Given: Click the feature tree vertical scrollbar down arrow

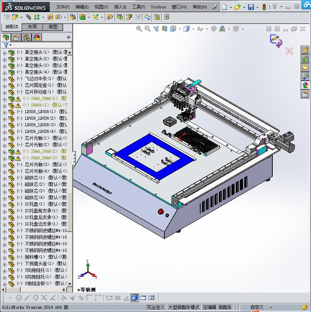Looking at the screenshot, I should tap(70, 284).
